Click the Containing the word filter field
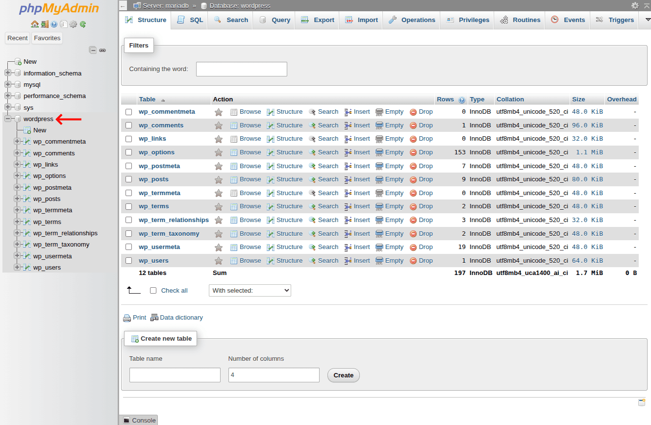651x425 pixels. click(x=242, y=69)
